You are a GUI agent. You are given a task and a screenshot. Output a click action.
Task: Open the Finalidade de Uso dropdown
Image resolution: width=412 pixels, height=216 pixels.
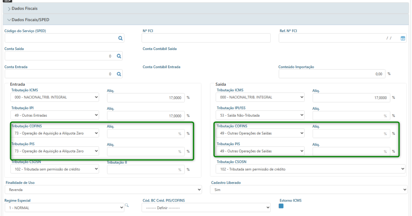(103, 189)
